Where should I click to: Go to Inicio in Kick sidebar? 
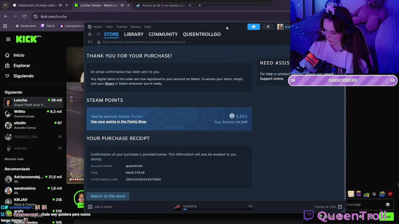(x=19, y=55)
